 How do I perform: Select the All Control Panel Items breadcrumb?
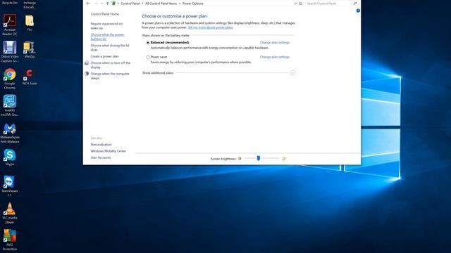[161, 4]
